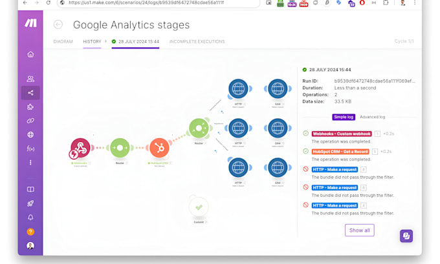Open Webhooks - Custom webhook log entry
This screenshot has height=264, width=440.
tap(342, 134)
